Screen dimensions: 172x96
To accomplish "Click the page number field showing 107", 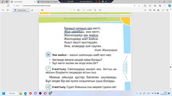I will [x=84, y=10].
